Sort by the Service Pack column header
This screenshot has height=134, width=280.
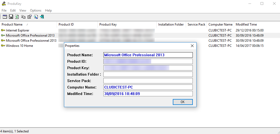pos(196,24)
